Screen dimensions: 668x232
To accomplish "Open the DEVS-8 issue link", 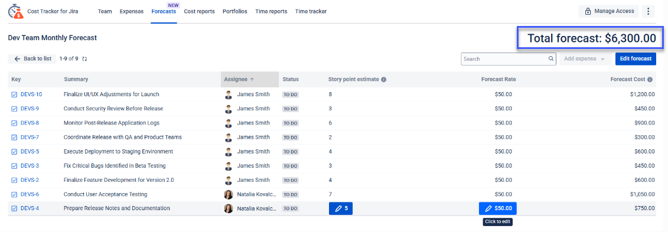I will point(30,123).
